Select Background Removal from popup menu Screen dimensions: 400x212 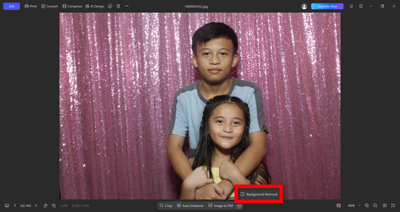[258, 194]
